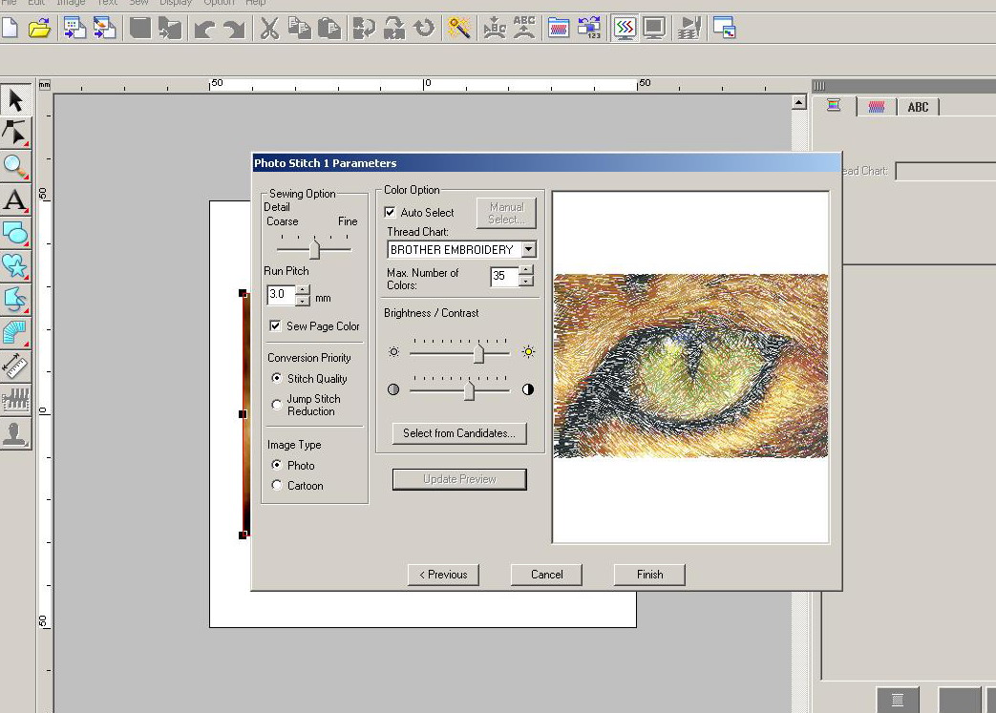Select the Jump Stitch Reduction option
This screenshot has width=996, height=713.
(x=277, y=405)
